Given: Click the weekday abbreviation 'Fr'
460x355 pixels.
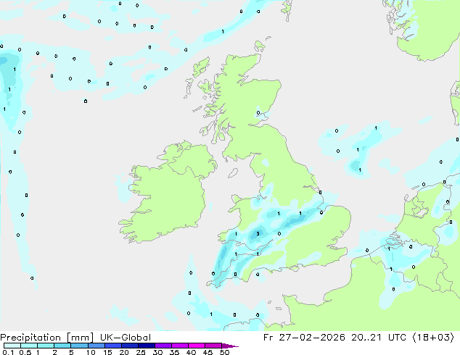Looking at the screenshot, I should coord(268,338).
